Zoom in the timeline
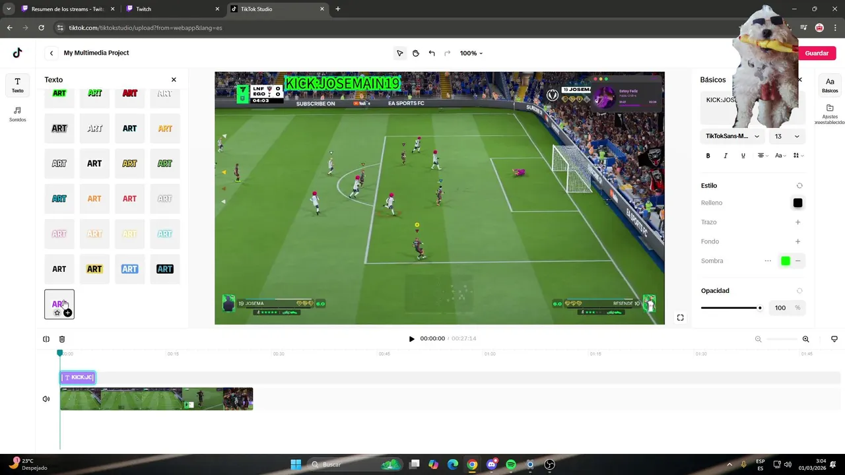The height and width of the screenshot is (475, 845). coord(805,339)
